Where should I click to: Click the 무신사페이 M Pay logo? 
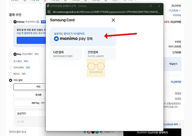point(17,54)
